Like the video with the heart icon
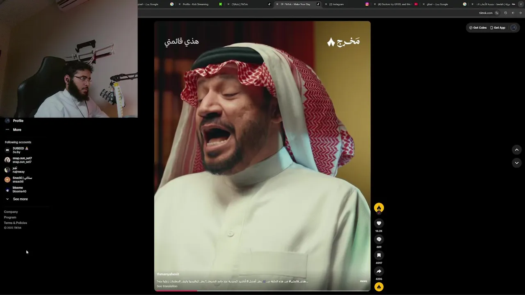Image resolution: width=525 pixels, height=295 pixels. pos(379,223)
